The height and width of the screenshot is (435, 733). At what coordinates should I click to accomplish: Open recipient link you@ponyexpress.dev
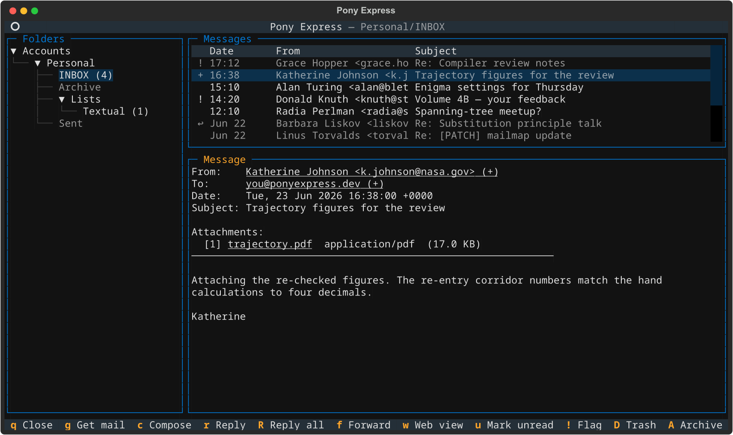[x=315, y=184]
